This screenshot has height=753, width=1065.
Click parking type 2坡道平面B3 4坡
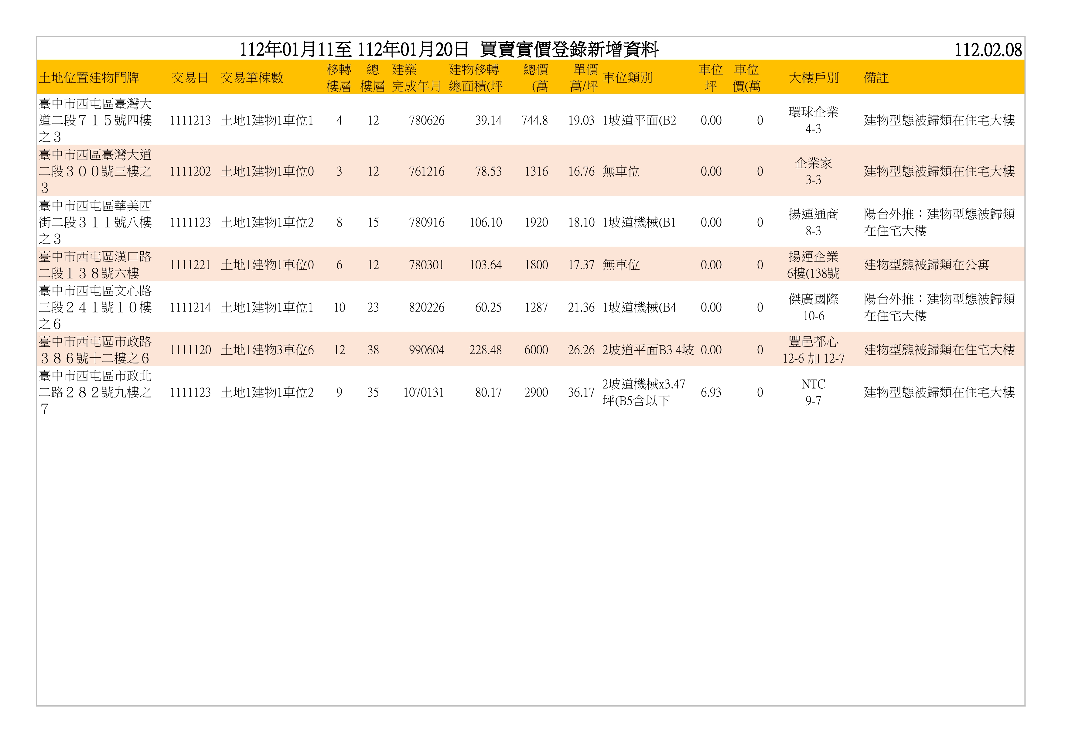(648, 350)
